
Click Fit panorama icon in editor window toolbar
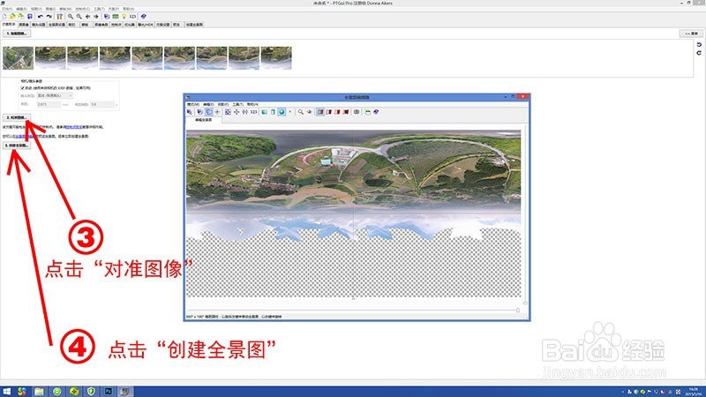(228, 112)
